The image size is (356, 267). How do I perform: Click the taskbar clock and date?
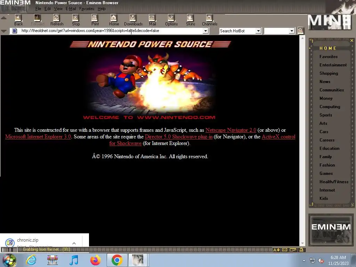point(338,260)
